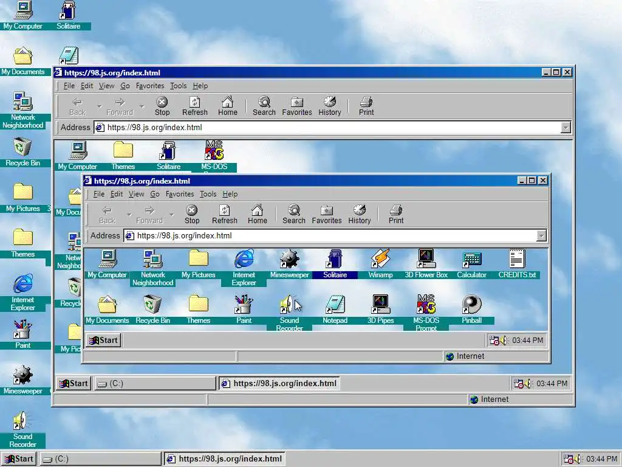Open Forward history arrow in outer window

pos(142,106)
